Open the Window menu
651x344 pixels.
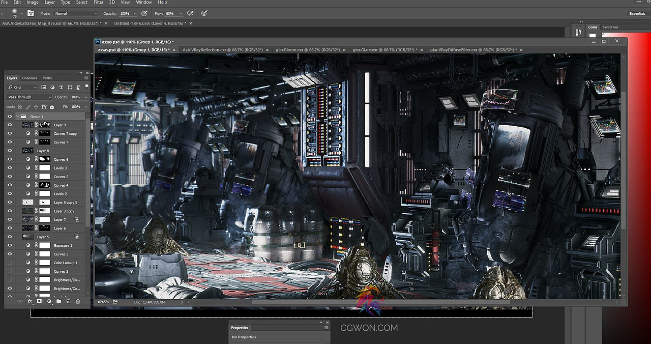click(144, 3)
